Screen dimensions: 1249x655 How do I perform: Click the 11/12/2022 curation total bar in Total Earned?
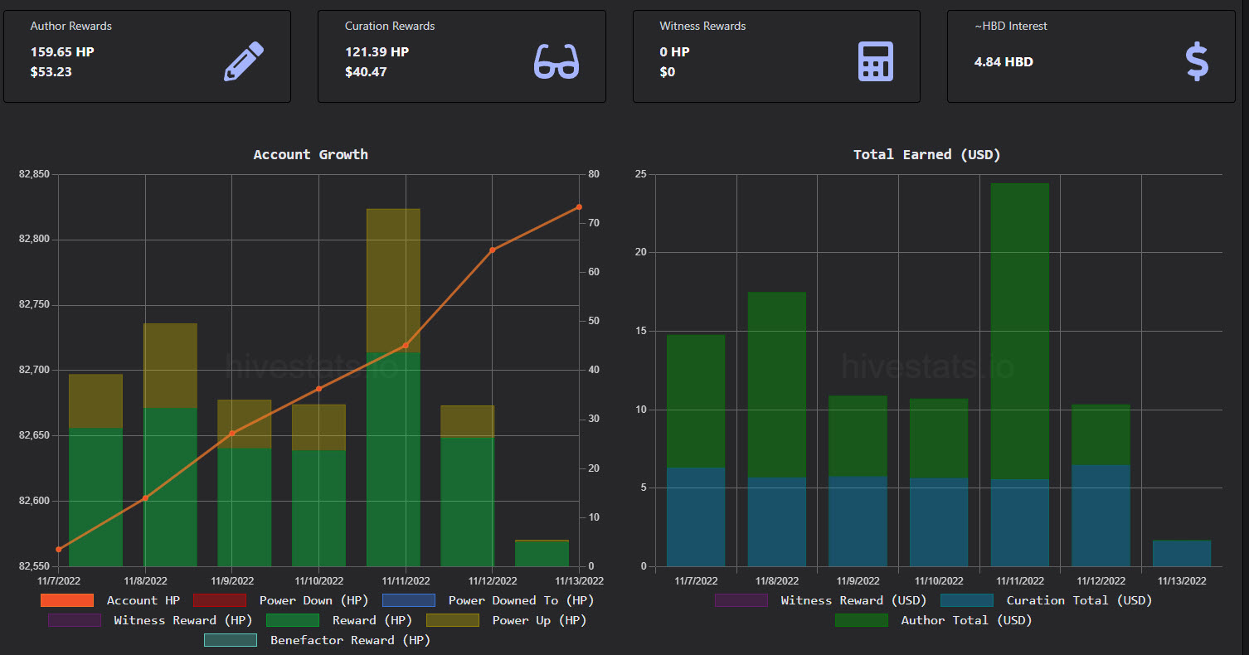1101,516
